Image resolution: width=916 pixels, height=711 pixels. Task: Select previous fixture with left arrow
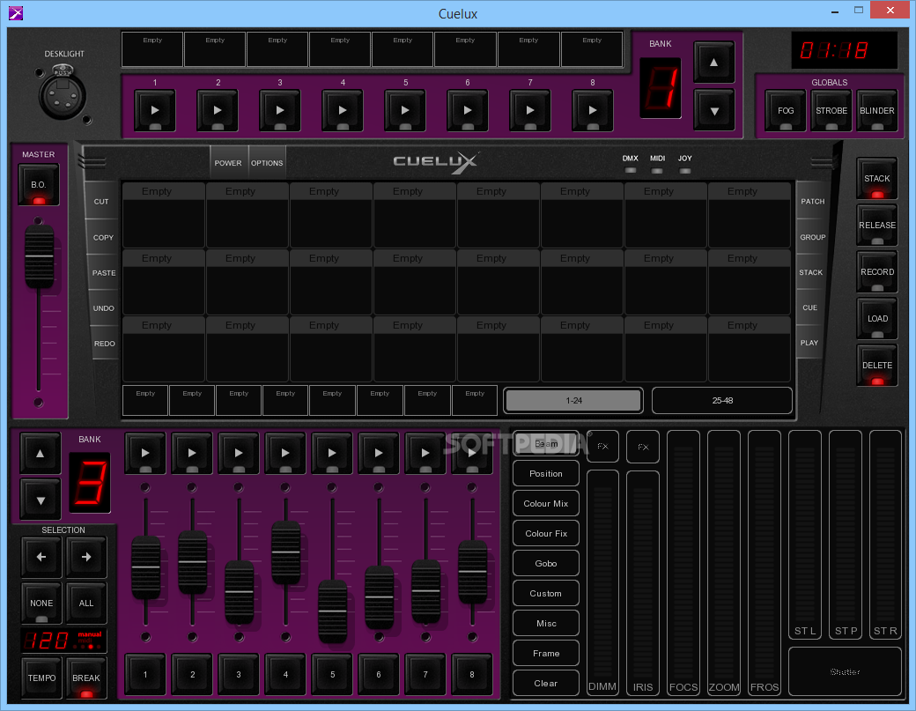(x=41, y=557)
